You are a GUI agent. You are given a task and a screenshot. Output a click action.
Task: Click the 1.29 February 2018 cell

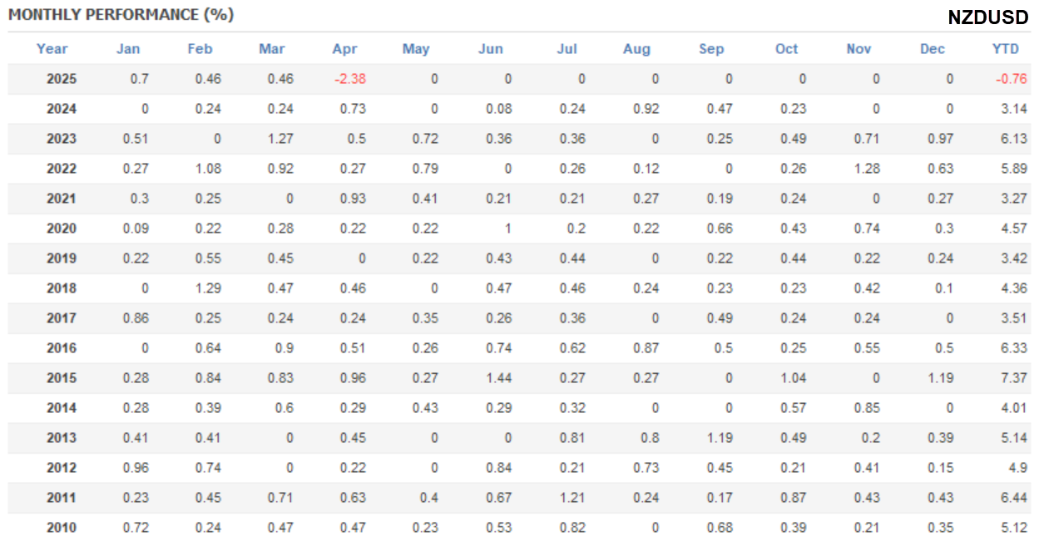click(208, 288)
